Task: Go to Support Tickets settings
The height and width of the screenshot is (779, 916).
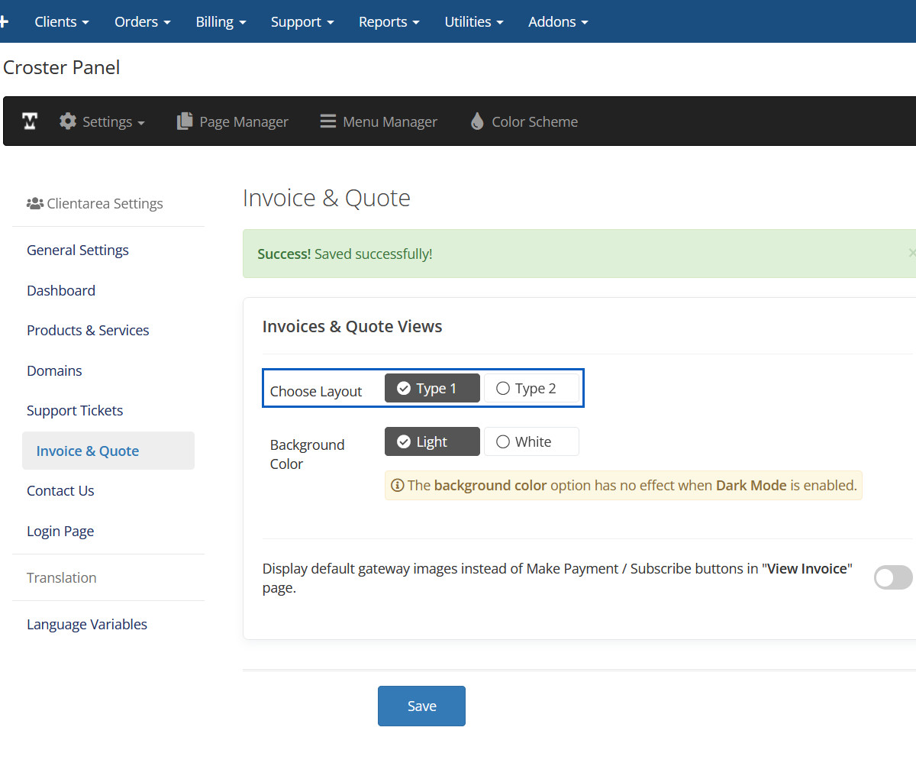Action: [x=75, y=411]
